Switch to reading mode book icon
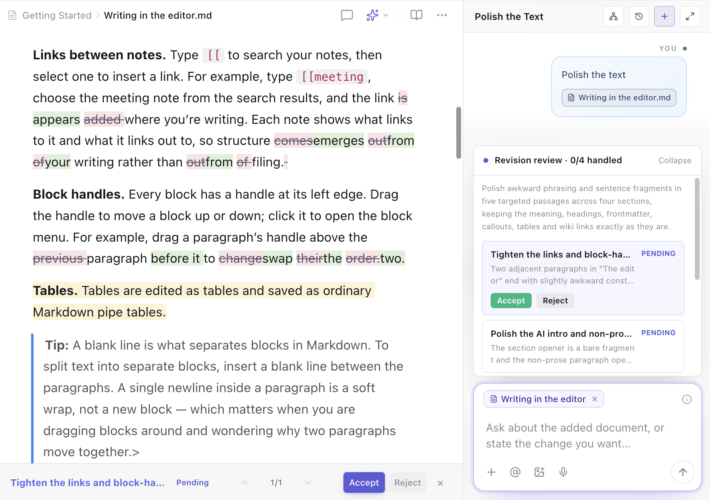Image resolution: width=710 pixels, height=500 pixels. point(416,16)
